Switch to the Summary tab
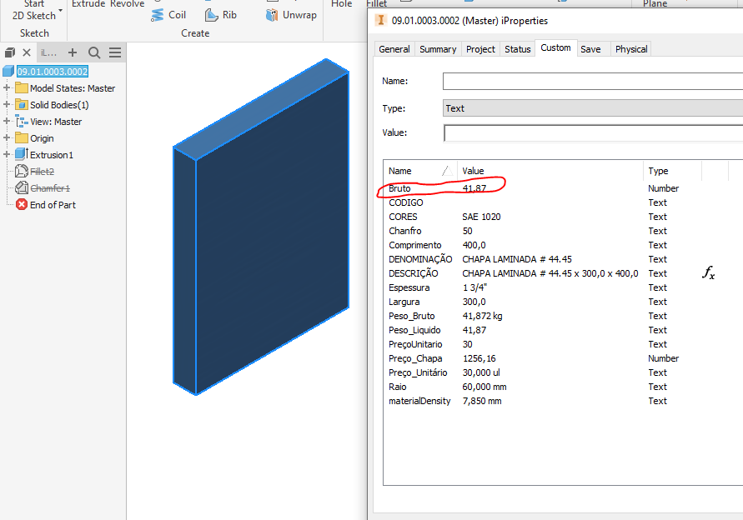The image size is (743, 520). [x=437, y=48]
